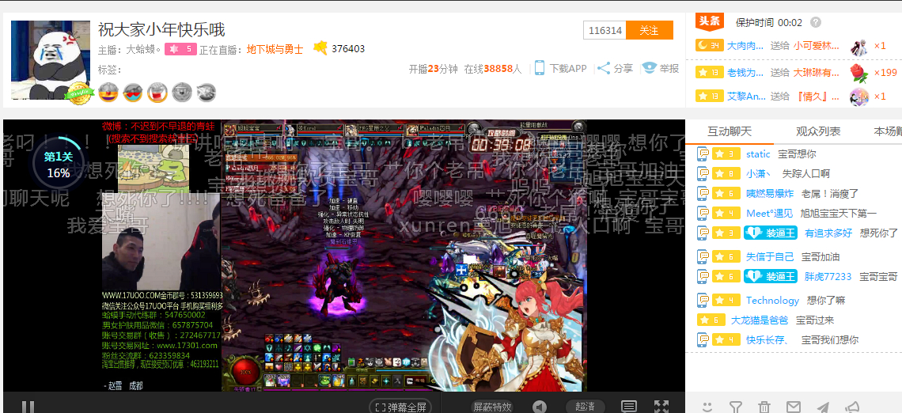Click the gray shield medal badge

point(182,92)
